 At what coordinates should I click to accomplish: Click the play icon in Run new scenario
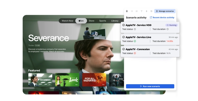pos(141,86)
